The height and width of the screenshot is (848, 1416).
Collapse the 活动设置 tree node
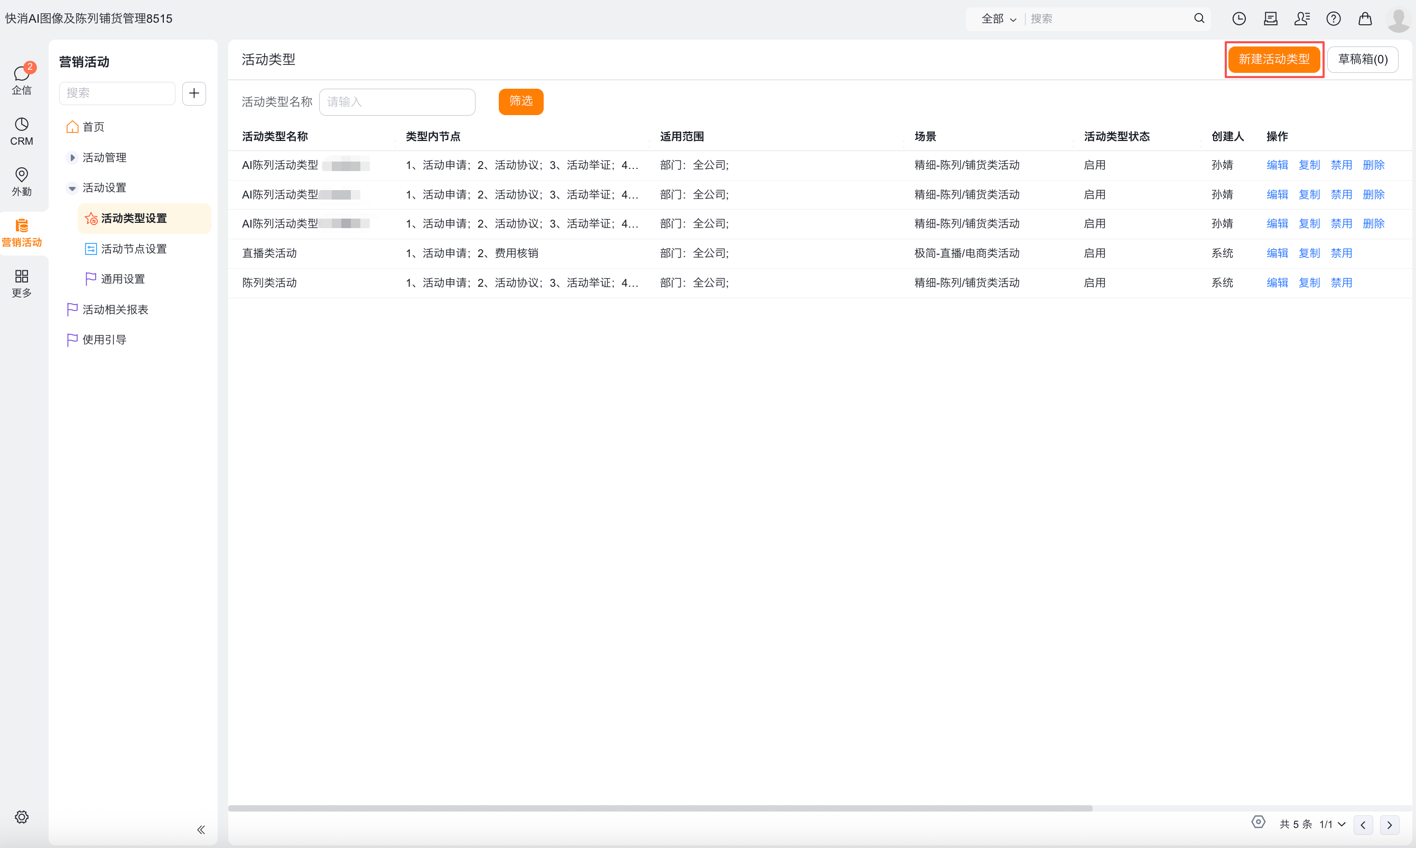72,188
